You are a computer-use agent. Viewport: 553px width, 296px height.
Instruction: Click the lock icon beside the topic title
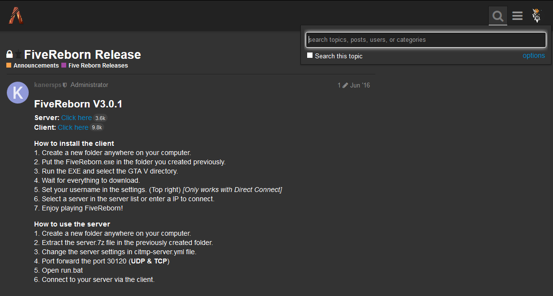9,54
